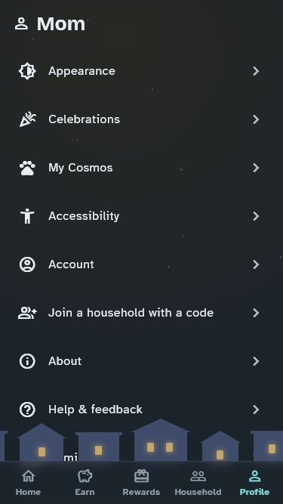Select the Profile tab

coord(254,483)
